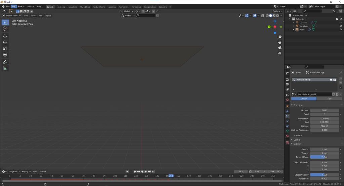Viewport: 344px width, 186px height.
Task: Toggle viewport overlays
Action: (x=255, y=16)
